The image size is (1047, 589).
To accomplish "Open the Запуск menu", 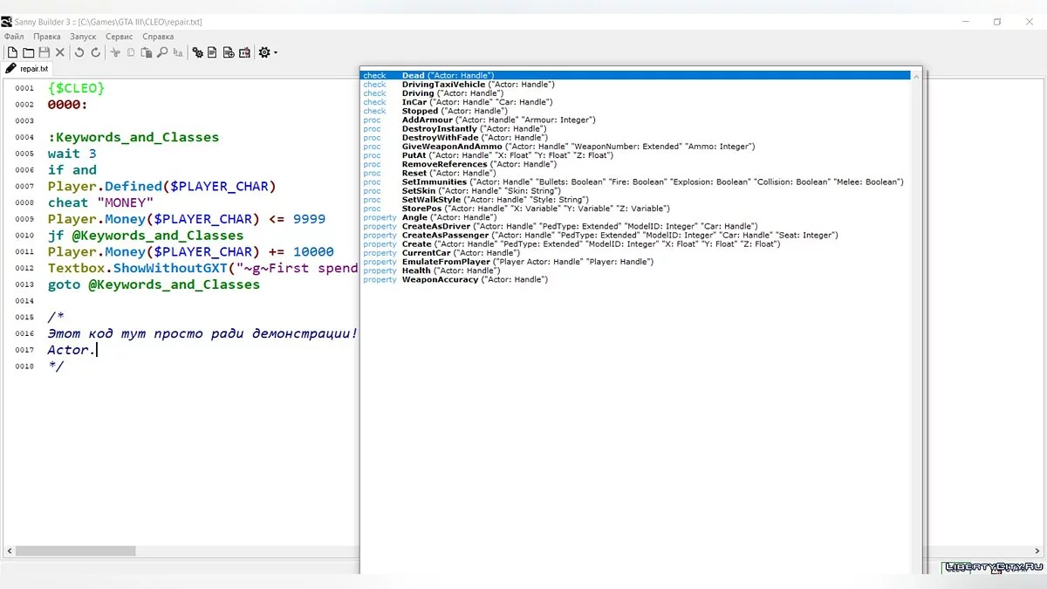I will tap(83, 37).
